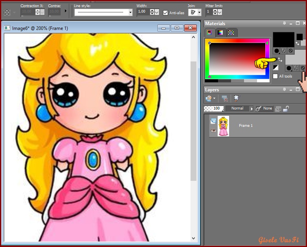The image size is (307, 247).
Task: Open the Join dropdown arrow
Action: tap(199, 13)
